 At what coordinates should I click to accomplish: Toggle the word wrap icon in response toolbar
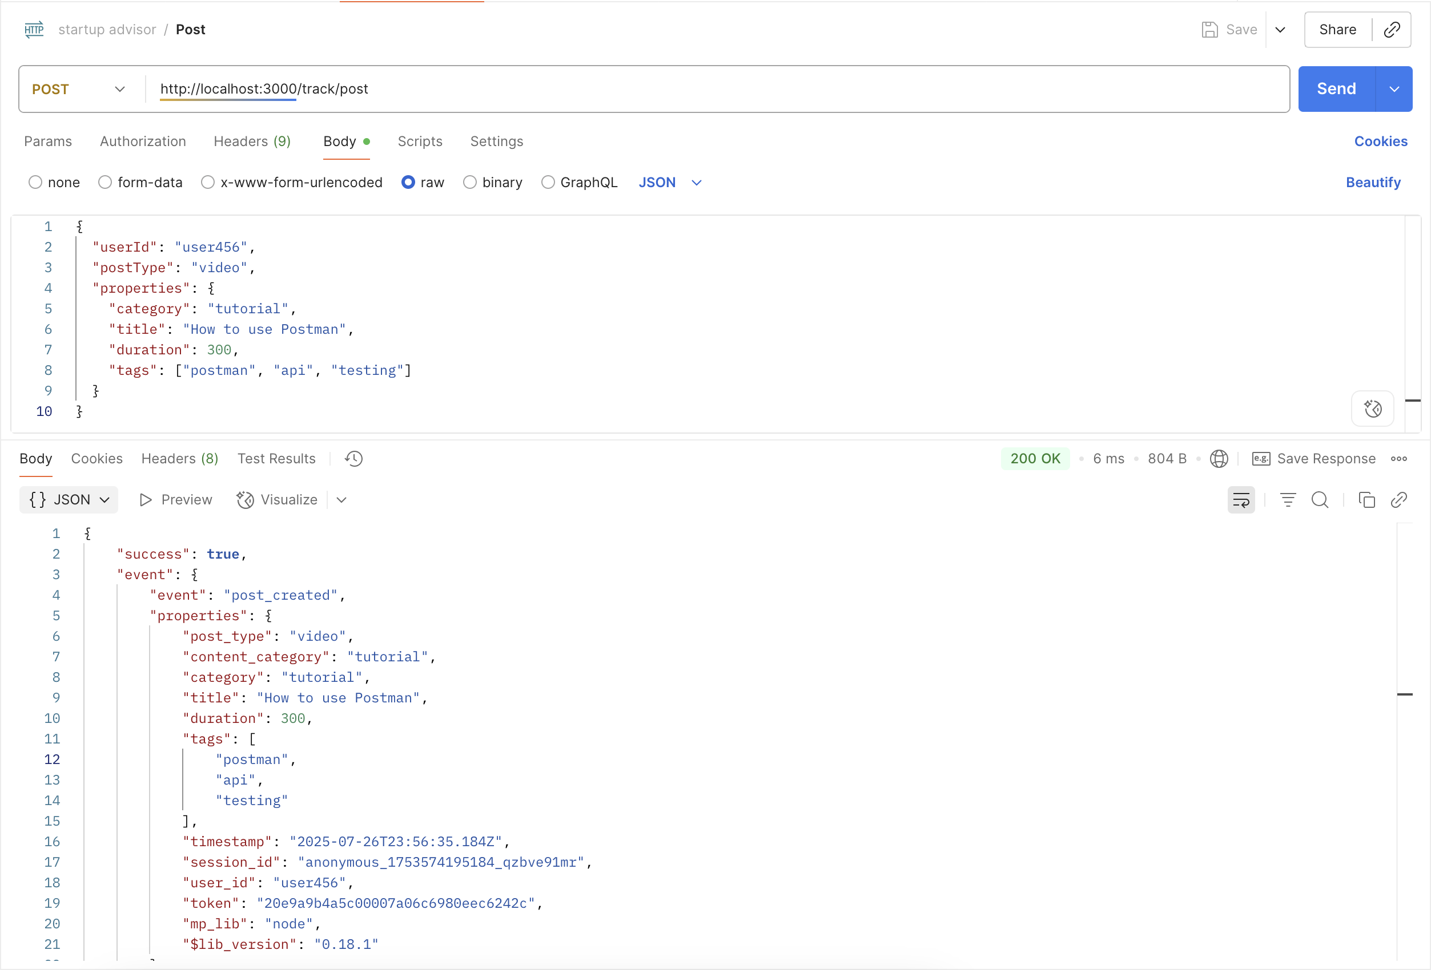1241,500
